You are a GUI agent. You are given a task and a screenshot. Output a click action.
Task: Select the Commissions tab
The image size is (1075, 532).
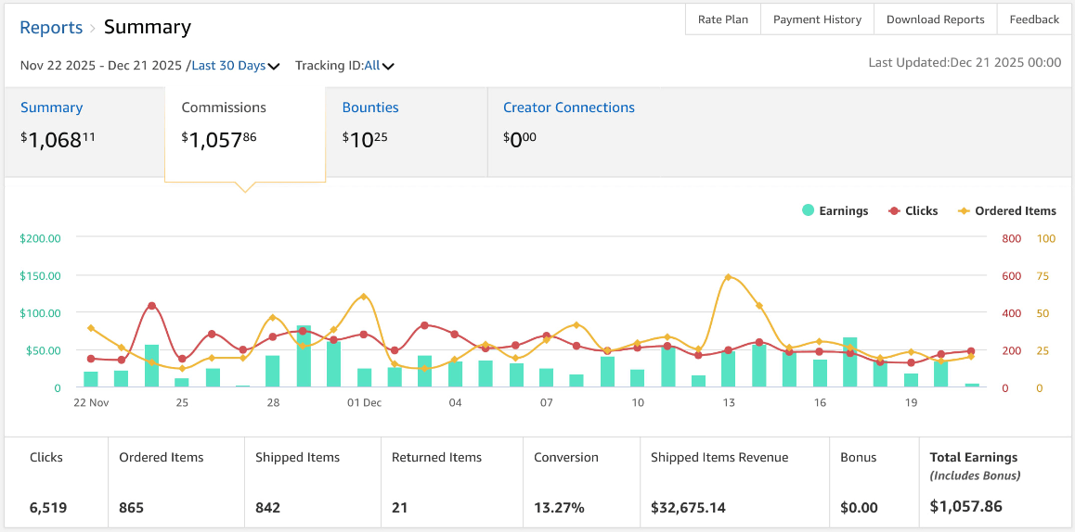(x=224, y=108)
